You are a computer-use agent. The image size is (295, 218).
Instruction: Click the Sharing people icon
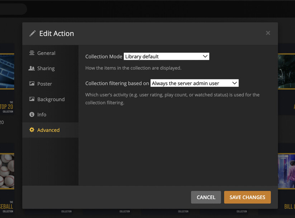pyautogui.click(x=32, y=68)
